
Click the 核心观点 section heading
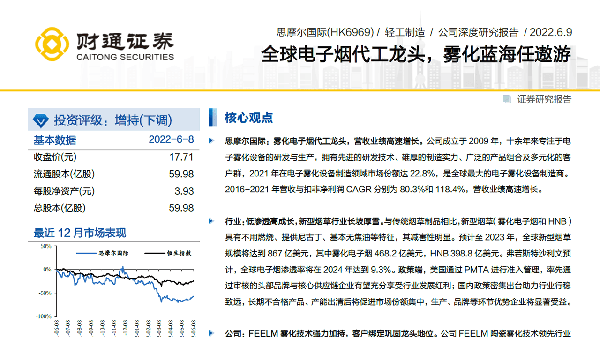click(x=249, y=117)
